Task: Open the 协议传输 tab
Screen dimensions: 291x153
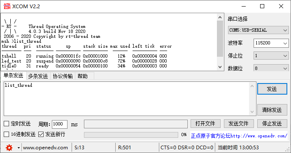Action: click(63, 76)
